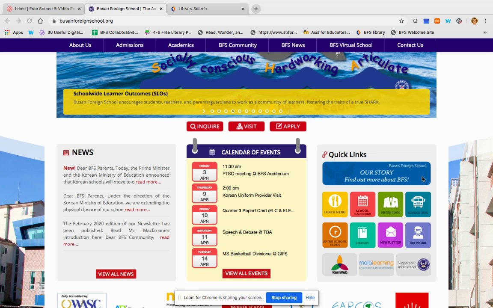Open the maialearning link tile
Screen dimensions: 493x308
[376, 265]
